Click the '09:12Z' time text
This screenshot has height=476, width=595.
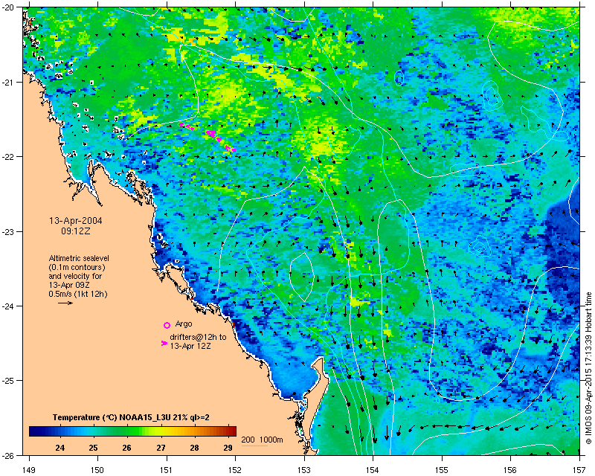(x=76, y=231)
